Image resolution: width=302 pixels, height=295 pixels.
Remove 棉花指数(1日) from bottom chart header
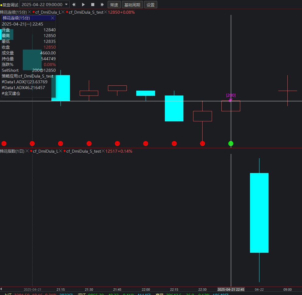tap(27, 151)
